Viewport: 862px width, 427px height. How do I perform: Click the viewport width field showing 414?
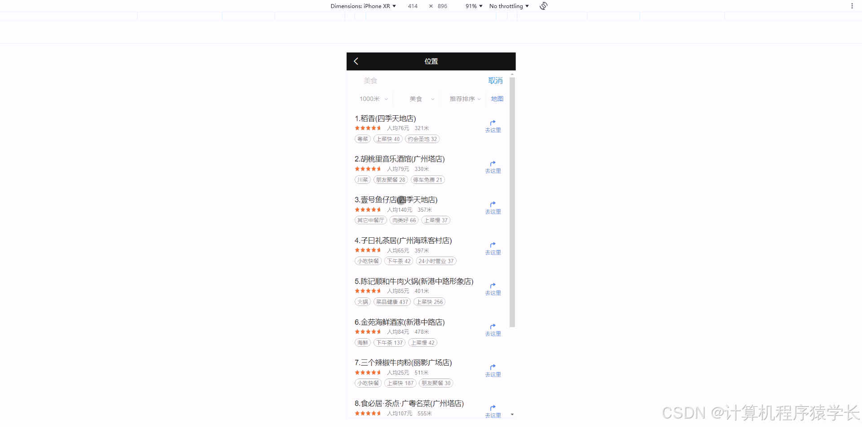(413, 6)
